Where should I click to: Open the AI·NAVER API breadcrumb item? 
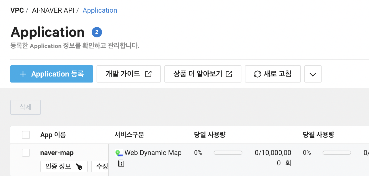point(53,10)
